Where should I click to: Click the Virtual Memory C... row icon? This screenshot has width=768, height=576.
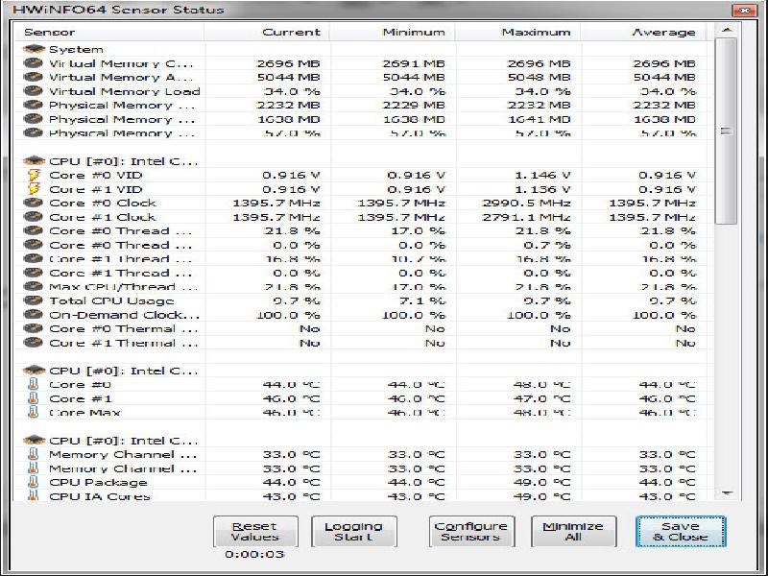point(33,63)
